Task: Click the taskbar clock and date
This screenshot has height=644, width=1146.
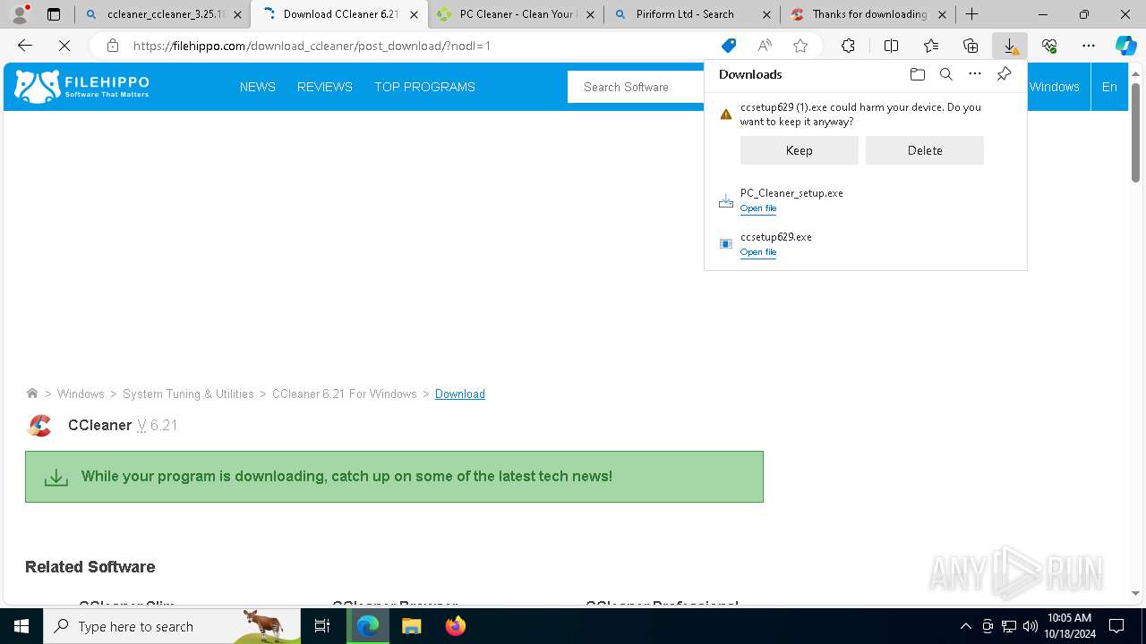Action: tap(1069, 626)
